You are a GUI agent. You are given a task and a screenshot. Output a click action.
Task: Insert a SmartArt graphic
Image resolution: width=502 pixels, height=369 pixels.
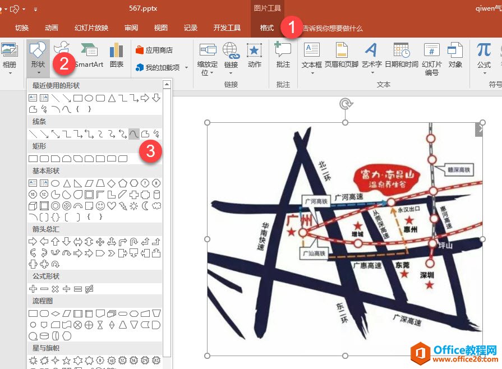[89, 55]
